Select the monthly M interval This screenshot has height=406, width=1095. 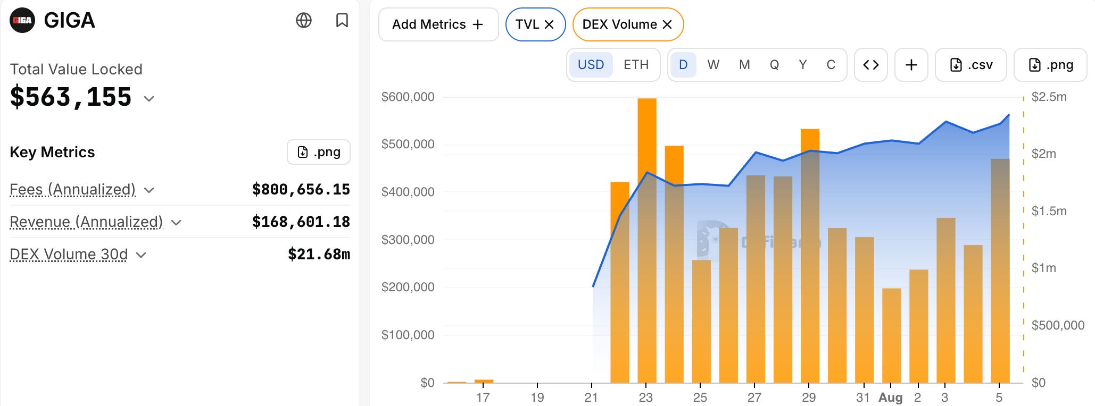(x=744, y=65)
